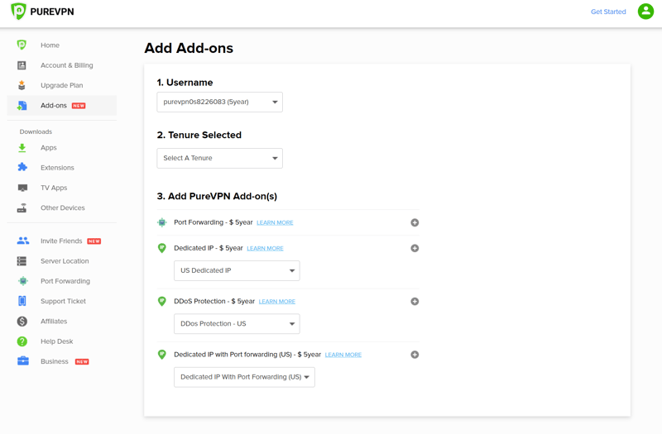Click the "Downloads" section label
The height and width of the screenshot is (434, 662).
click(36, 131)
